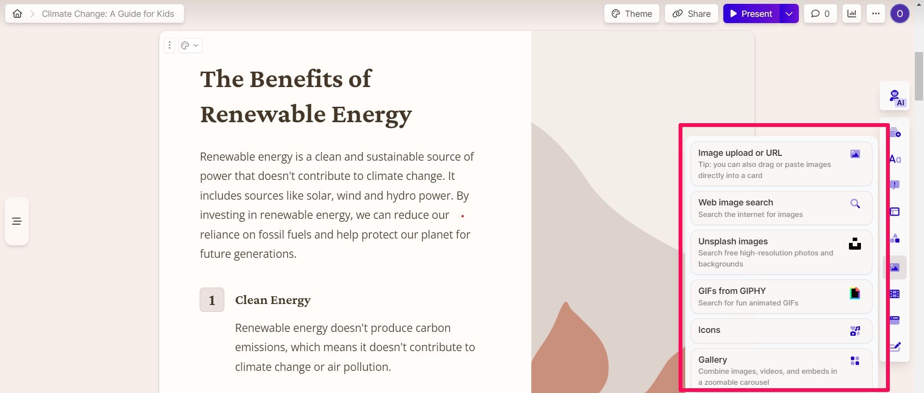The image size is (924, 393).
Task: Open the card's three-dot options menu
Action: tap(169, 46)
